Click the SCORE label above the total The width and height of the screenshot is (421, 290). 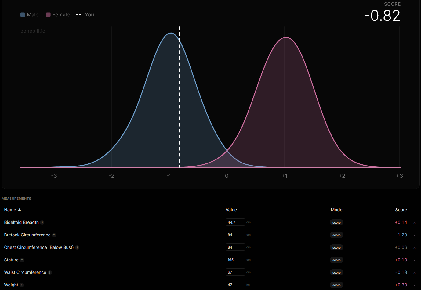pos(392,4)
